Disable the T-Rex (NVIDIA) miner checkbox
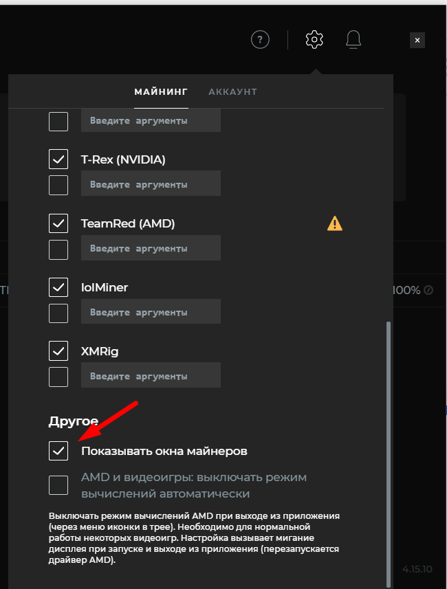This screenshot has height=589, width=447. click(58, 159)
